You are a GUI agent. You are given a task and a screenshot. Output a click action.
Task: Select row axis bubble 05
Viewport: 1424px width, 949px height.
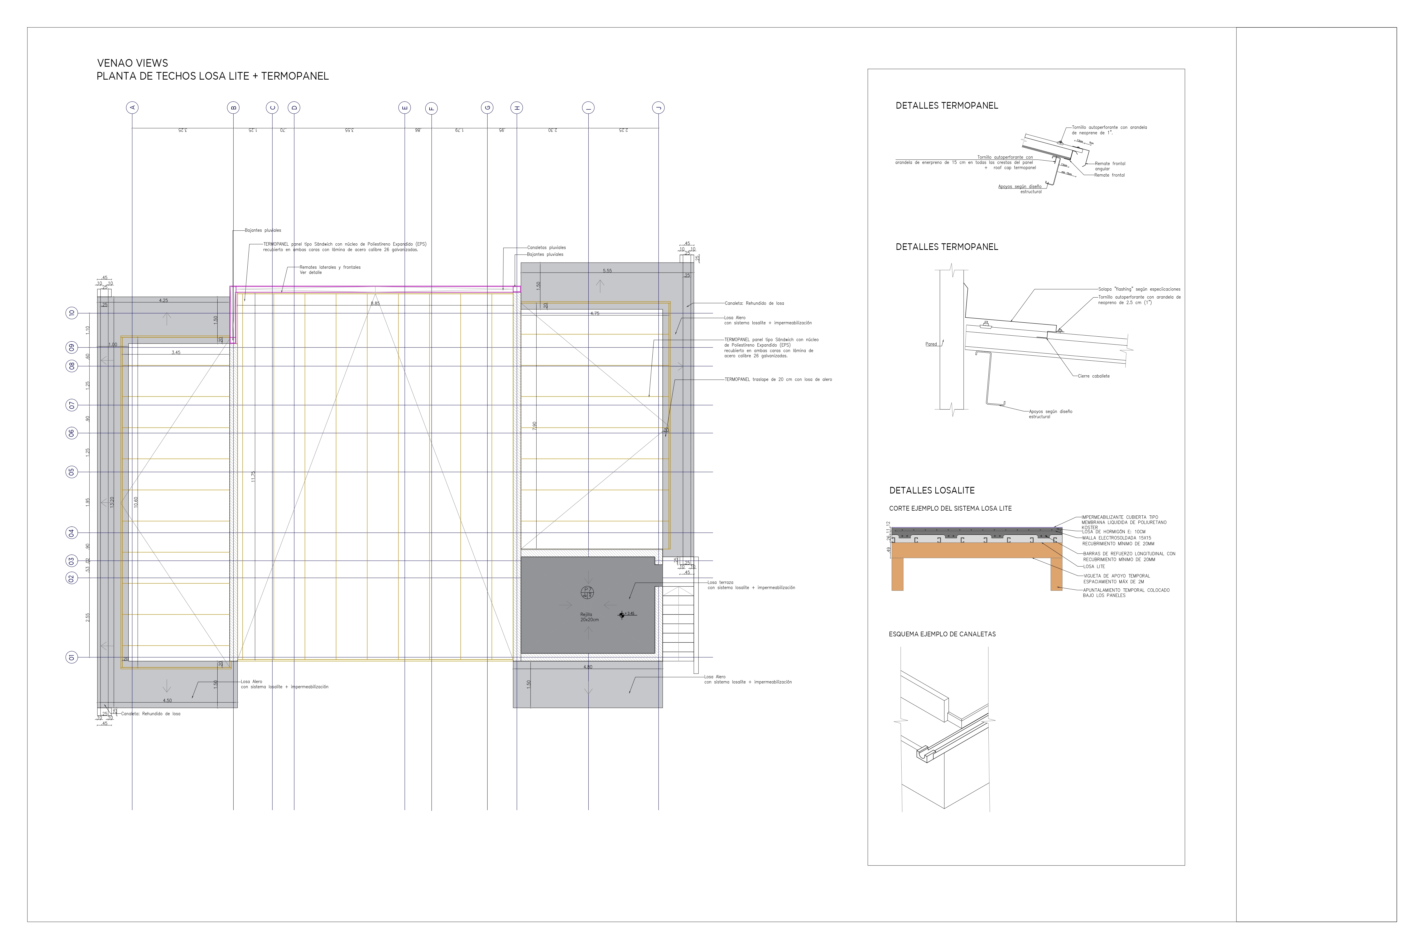[x=71, y=472]
